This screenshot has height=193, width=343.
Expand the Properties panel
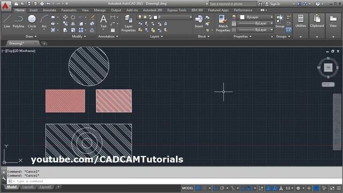(242, 36)
